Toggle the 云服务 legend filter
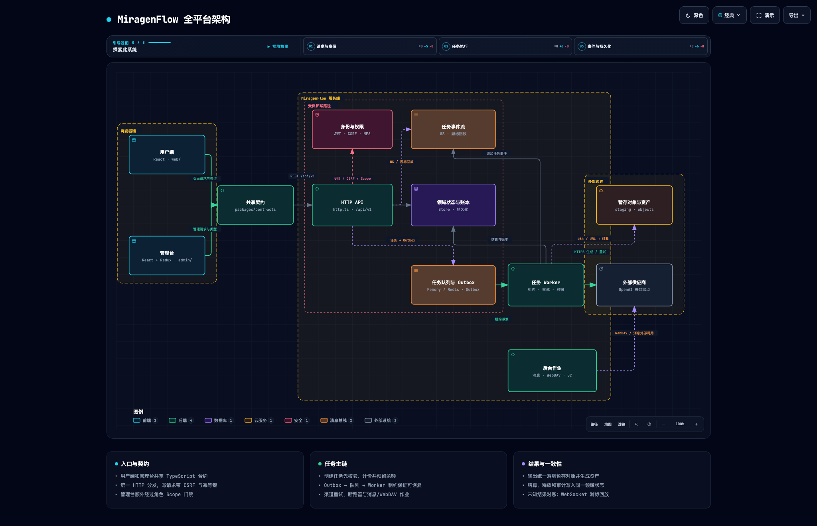This screenshot has width=817, height=526. point(259,420)
